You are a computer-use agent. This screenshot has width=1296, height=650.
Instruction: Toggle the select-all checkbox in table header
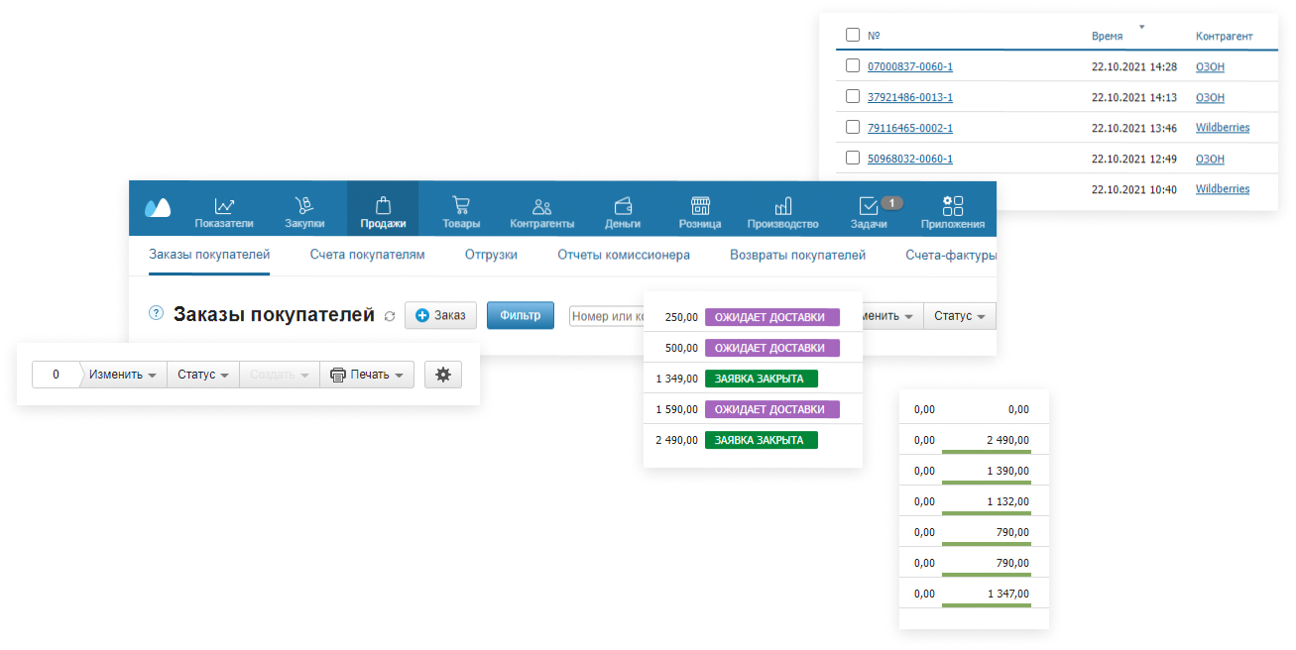(x=853, y=36)
